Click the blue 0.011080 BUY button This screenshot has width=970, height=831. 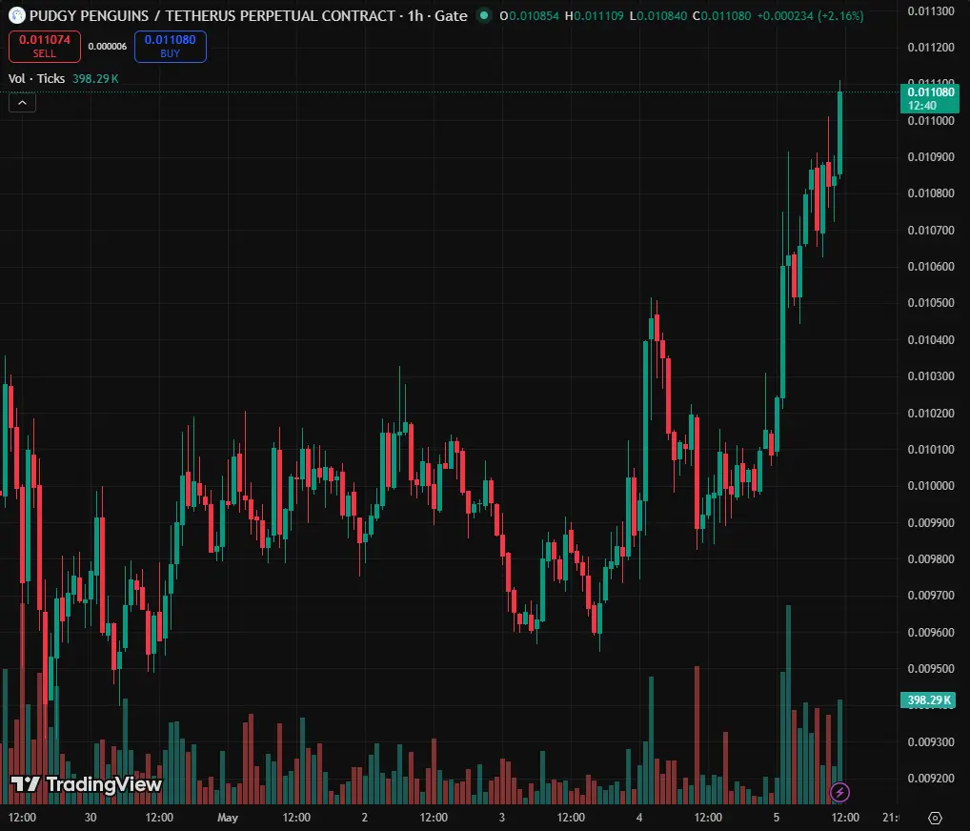coord(171,47)
